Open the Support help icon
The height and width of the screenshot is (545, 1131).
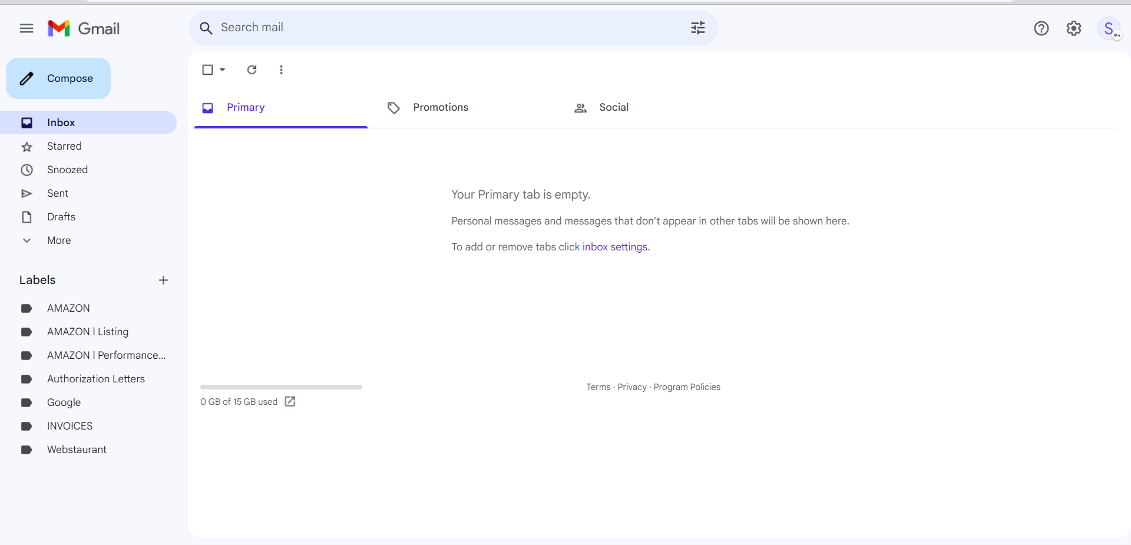coord(1041,28)
